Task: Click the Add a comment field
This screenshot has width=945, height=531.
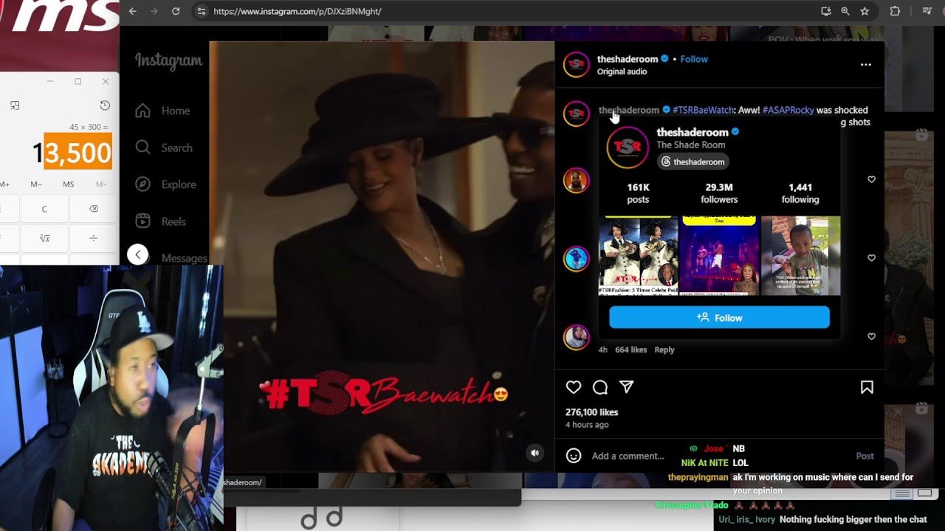Action: point(628,456)
